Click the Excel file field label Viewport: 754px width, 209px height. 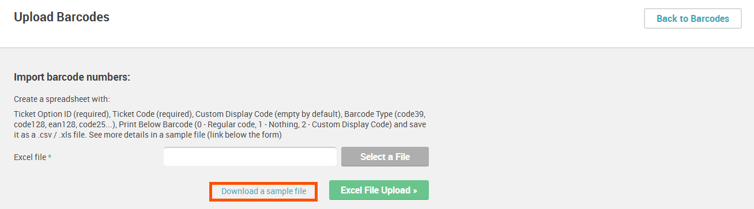(30, 157)
